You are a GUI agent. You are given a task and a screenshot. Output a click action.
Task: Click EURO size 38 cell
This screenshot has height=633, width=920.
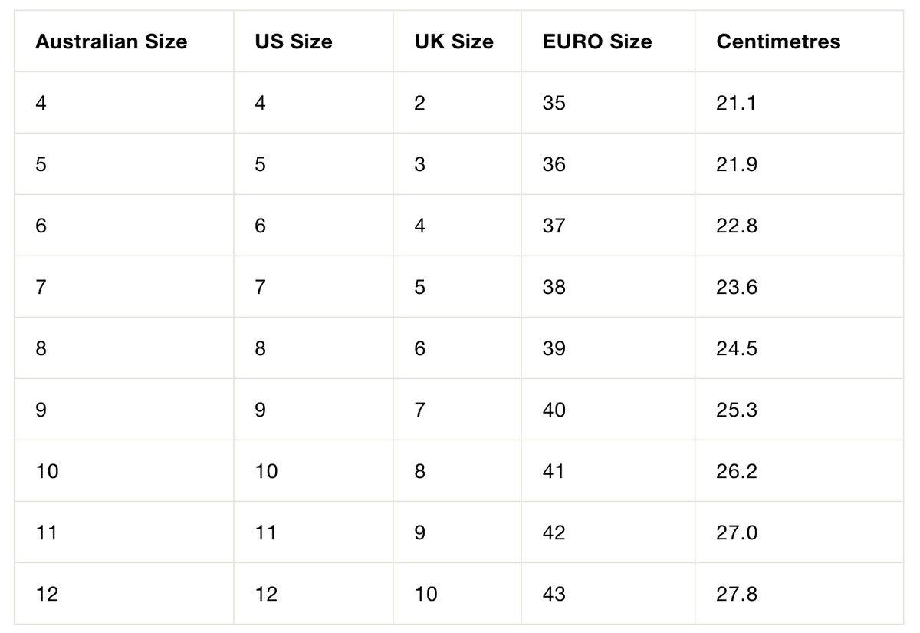pos(609,287)
